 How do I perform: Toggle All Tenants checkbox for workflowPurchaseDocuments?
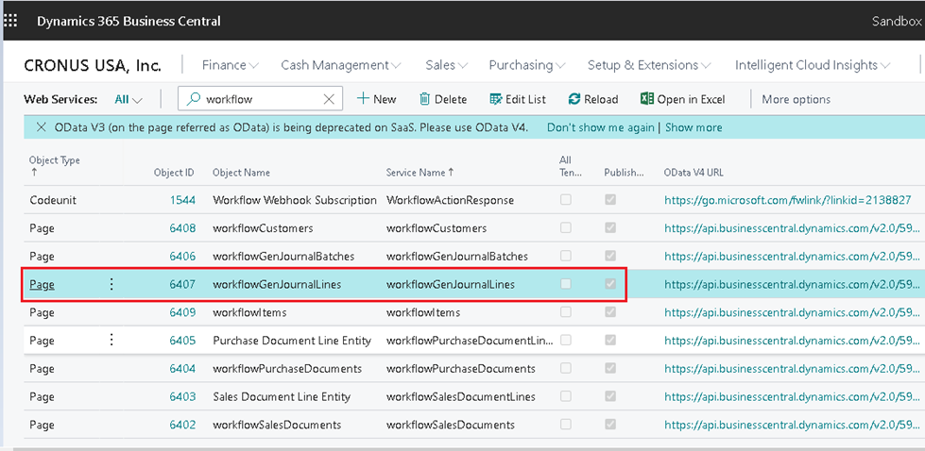[x=566, y=368]
